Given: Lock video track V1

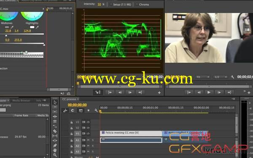Looking at the screenshot, I should click(72, 134).
